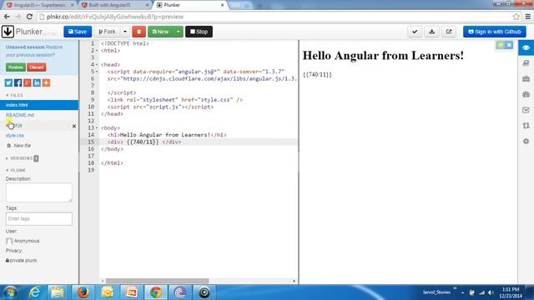
Task: Open the dashboard gauge icon in right sidebar
Action: coord(526,94)
